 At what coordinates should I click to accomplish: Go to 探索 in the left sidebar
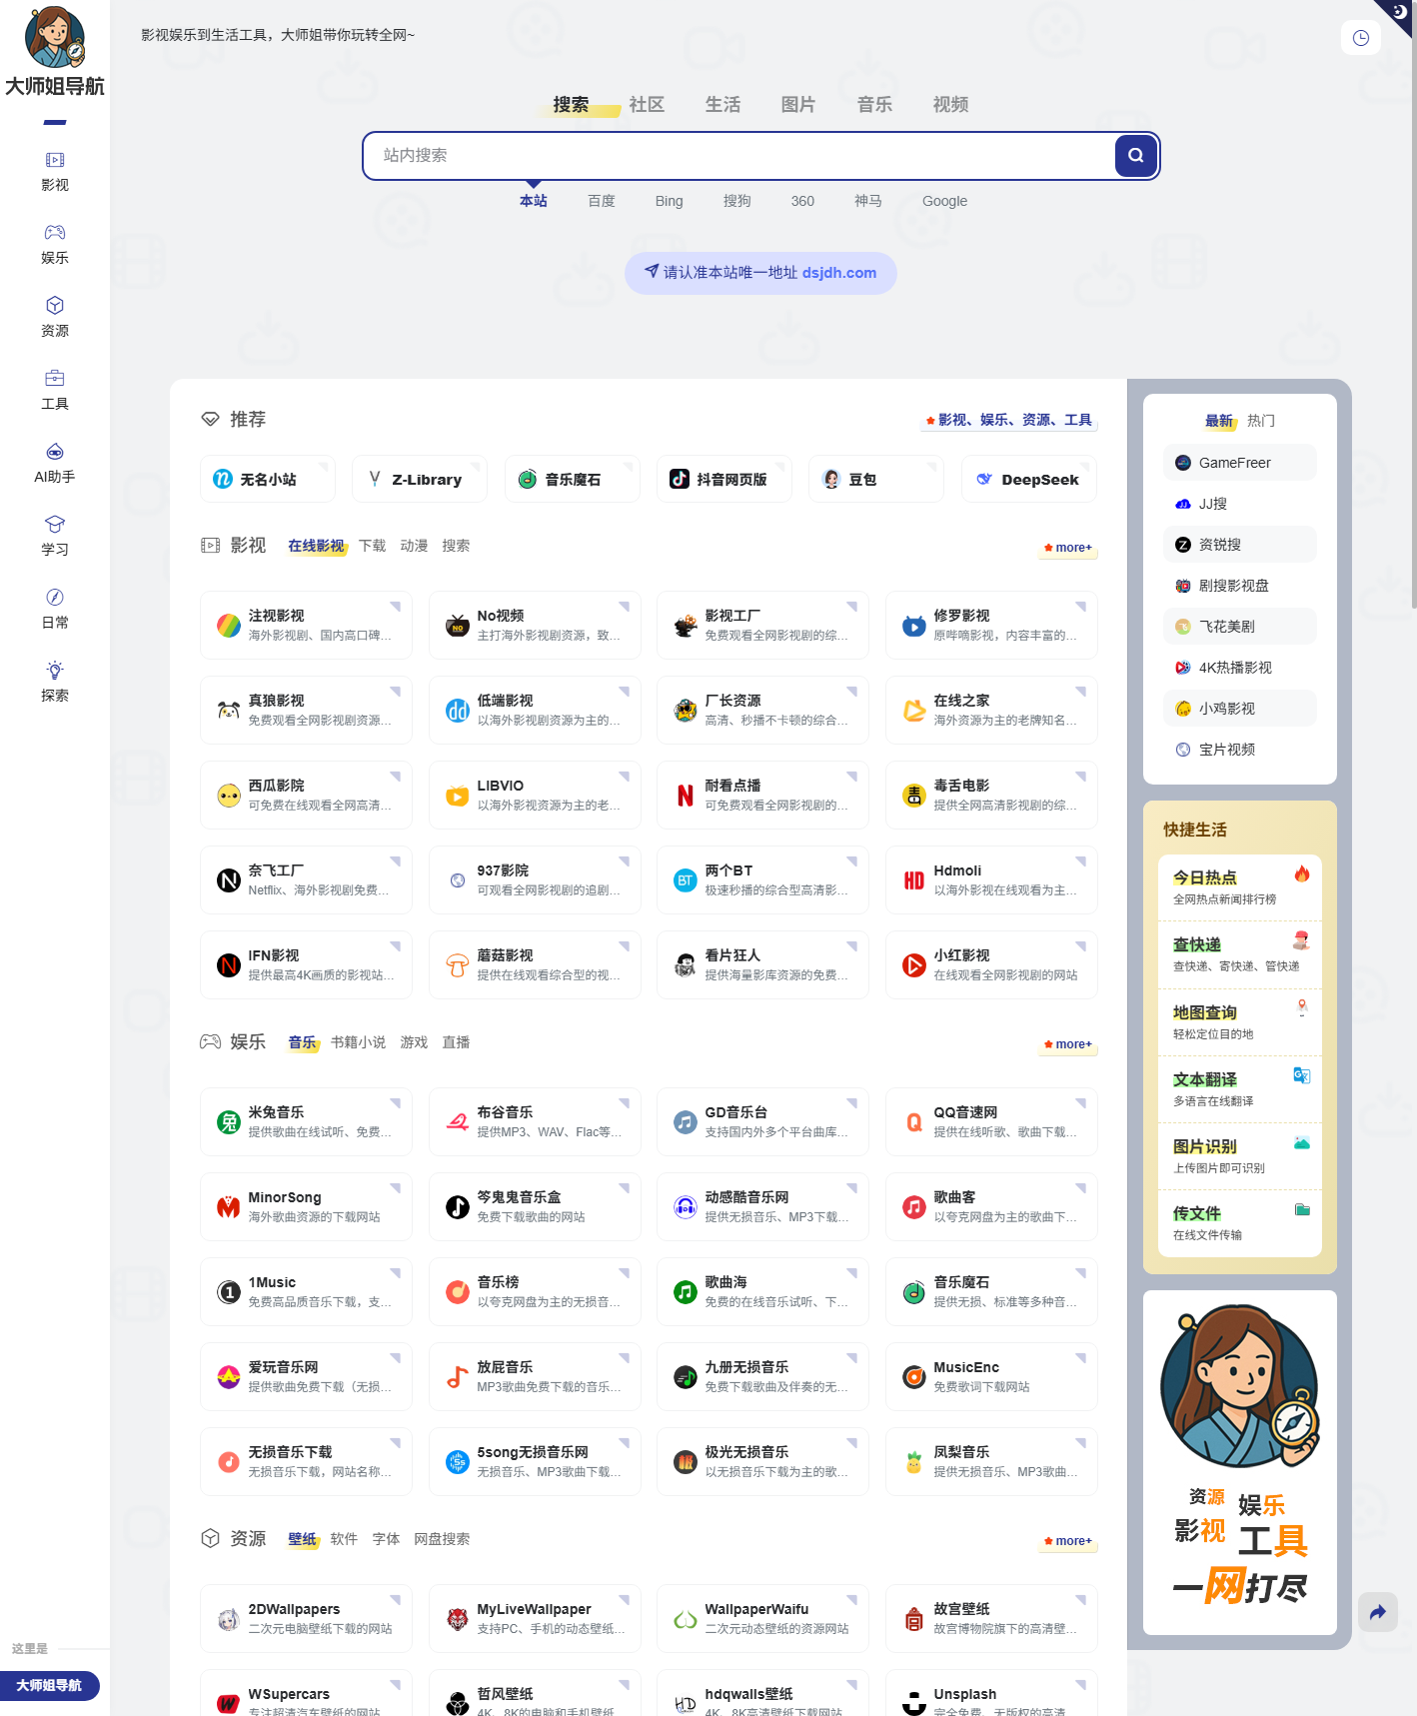pyautogui.click(x=55, y=683)
